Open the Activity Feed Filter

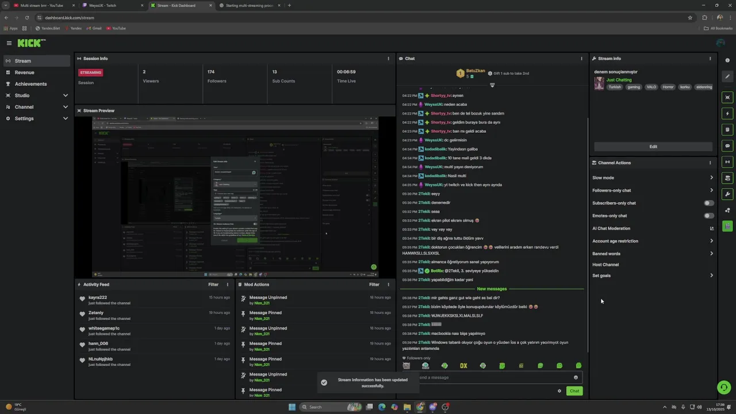click(x=213, y=285)
